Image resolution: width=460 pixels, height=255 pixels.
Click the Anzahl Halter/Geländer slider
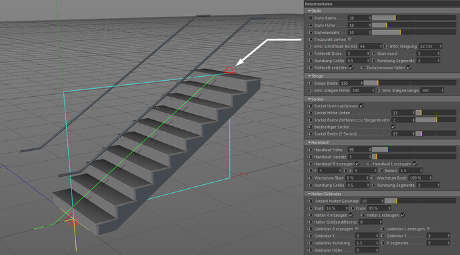click(x=421, y=201)
